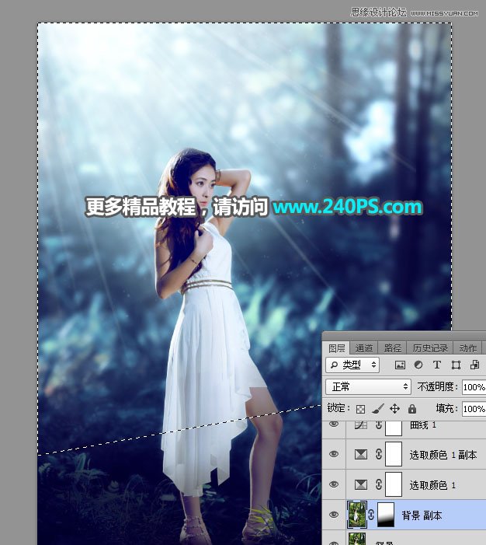Switch to the 通道 tab
The image size is (486, 545).
[364, 348]
